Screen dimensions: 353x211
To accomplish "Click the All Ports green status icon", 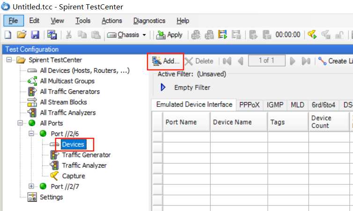I will pyautogui.click(x=32, y=123).
